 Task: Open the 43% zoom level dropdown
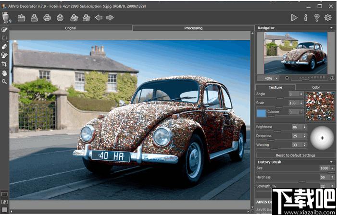[x=276, y=79]
